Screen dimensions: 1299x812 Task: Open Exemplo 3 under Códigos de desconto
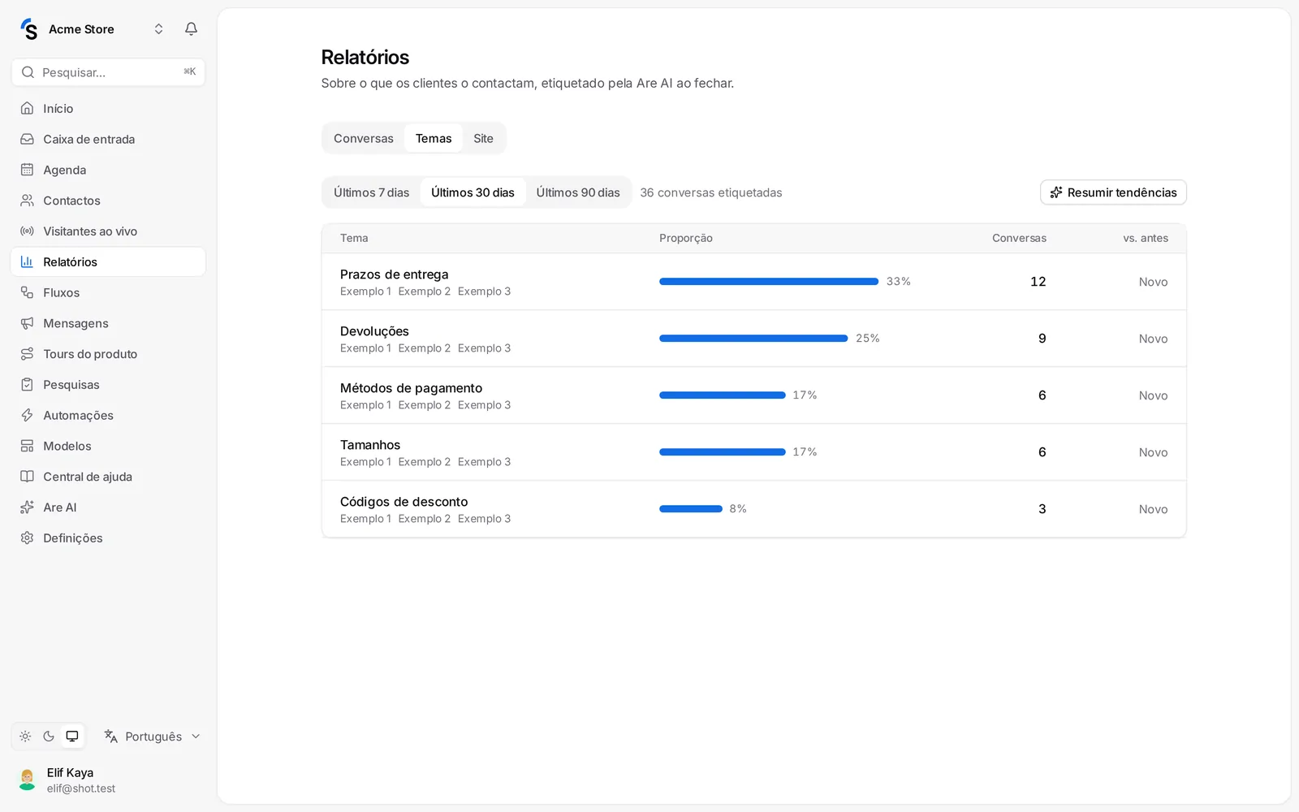[484, 519]
